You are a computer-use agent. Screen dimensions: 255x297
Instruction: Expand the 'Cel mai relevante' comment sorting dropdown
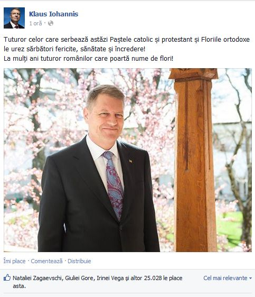pos(228,278)
